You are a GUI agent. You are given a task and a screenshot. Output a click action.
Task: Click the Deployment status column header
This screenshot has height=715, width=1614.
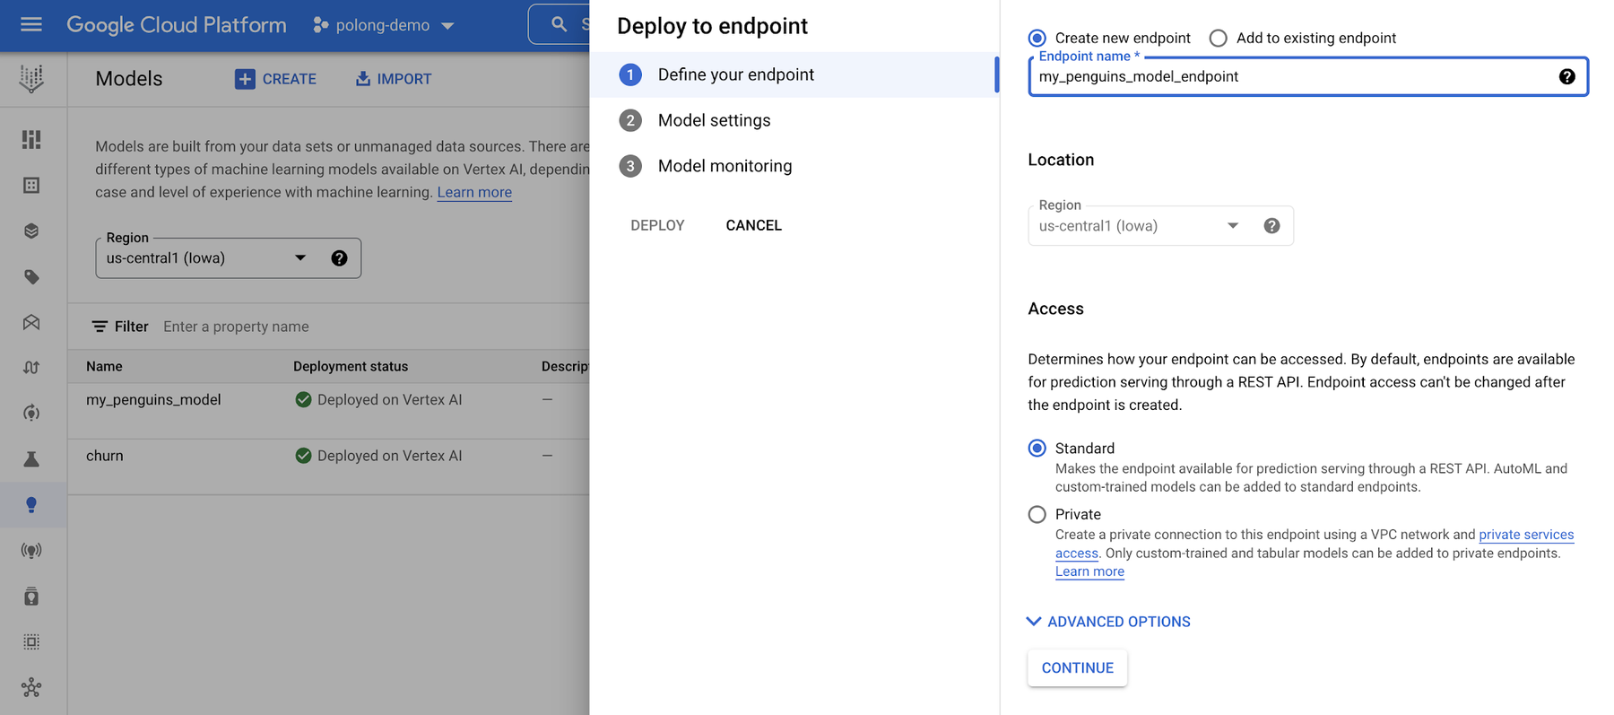pos(351,366)
